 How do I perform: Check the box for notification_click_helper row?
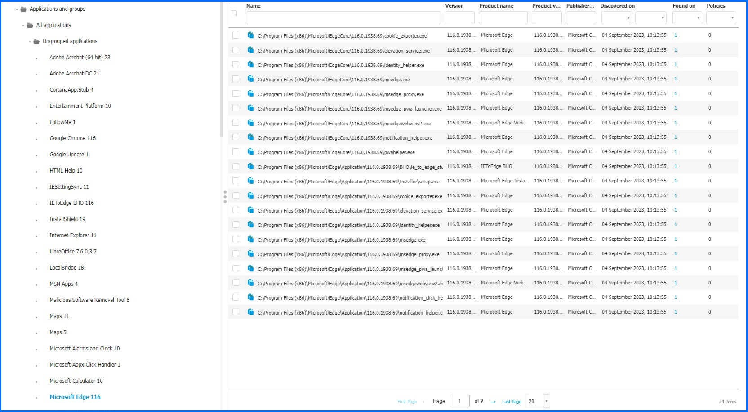[236, 297]
